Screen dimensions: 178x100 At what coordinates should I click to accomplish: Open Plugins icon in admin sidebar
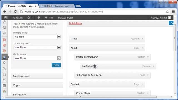tap(4, 63)
